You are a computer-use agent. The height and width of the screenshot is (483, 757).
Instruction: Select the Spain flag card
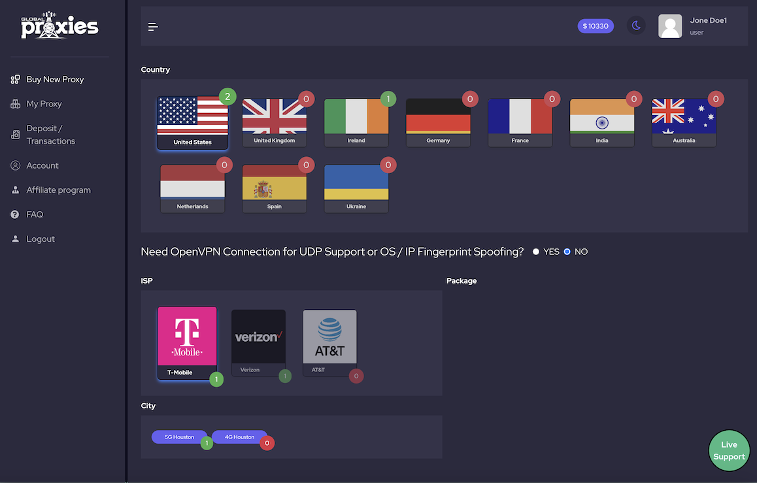point(274,189)
